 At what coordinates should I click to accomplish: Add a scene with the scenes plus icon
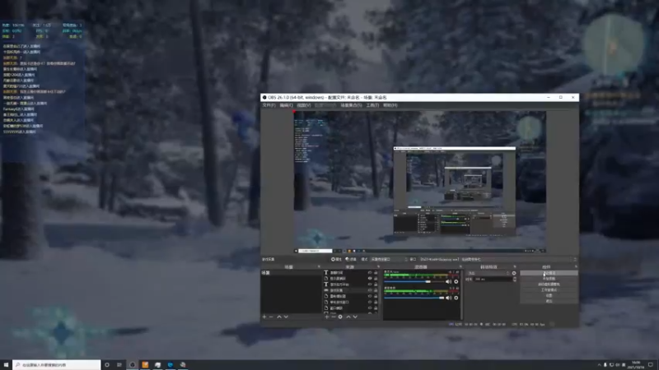coord(264,317)
